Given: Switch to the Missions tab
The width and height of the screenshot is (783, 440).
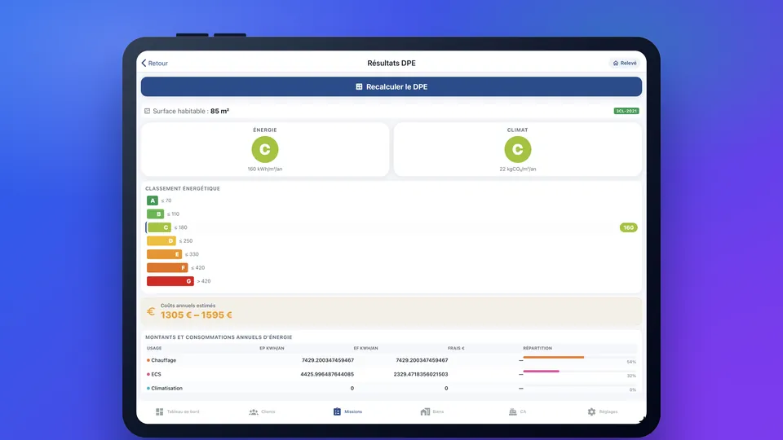Looking at the screenshot, I should [347, 411].
